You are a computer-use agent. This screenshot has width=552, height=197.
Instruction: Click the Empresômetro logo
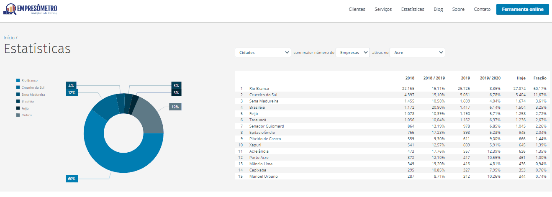[30, 9]
